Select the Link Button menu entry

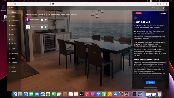[15, 21]
